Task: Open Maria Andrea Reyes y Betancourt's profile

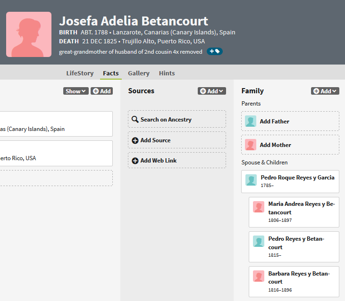Action: pos(301,208)
